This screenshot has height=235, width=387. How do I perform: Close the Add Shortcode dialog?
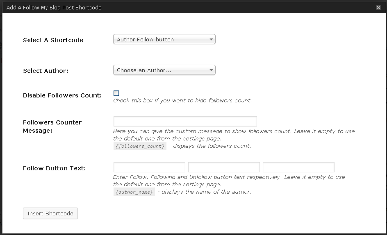[378, 7]
